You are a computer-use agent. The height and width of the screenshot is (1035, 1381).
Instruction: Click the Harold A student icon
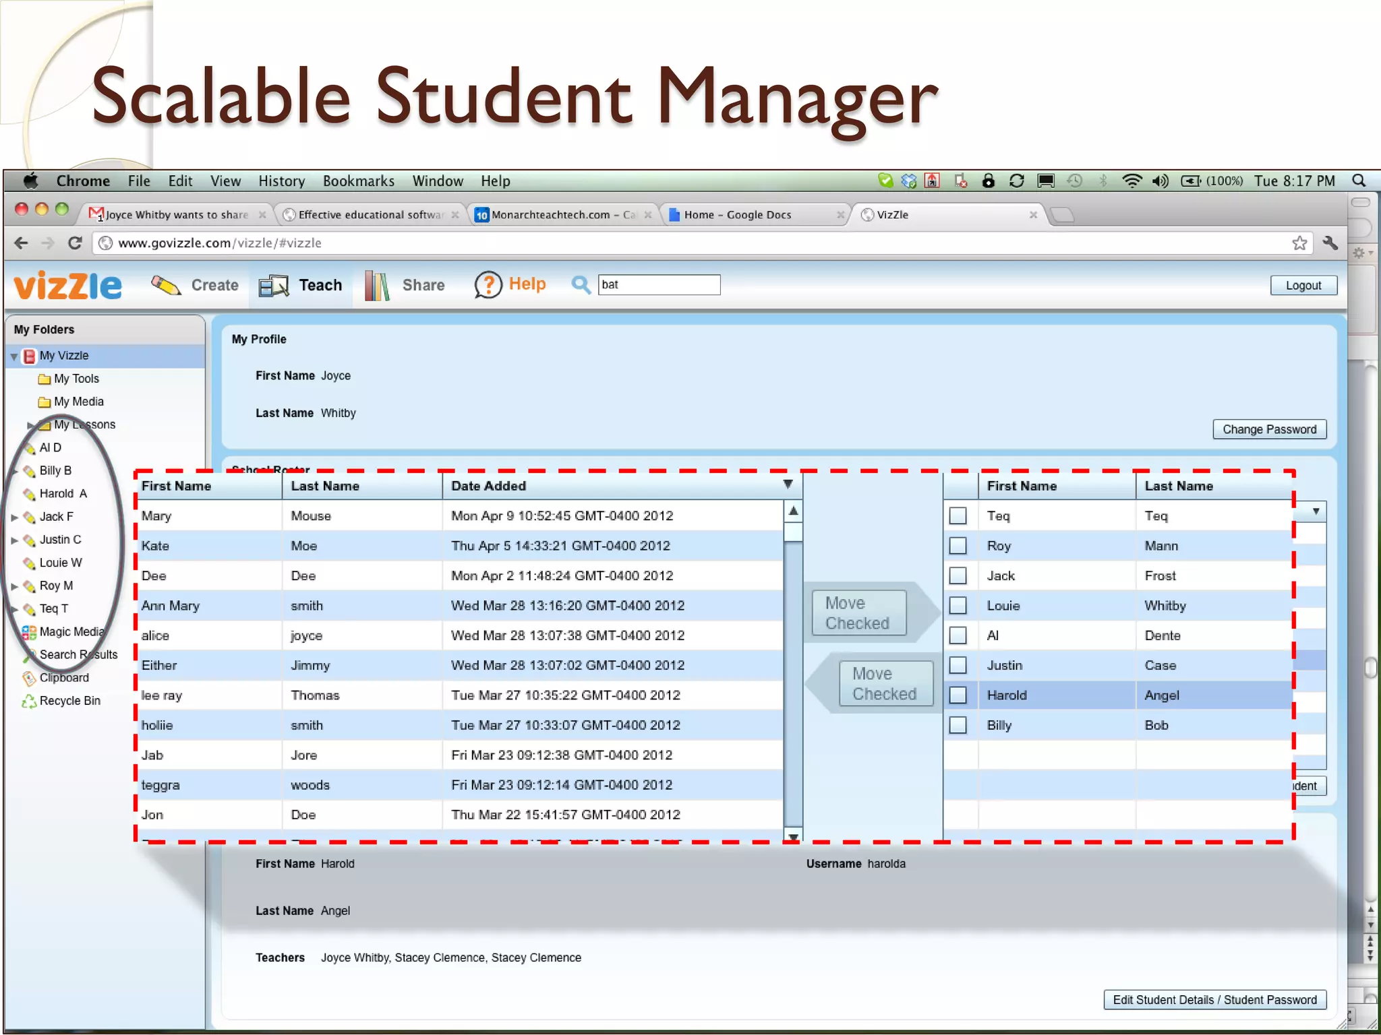point(29,494)
